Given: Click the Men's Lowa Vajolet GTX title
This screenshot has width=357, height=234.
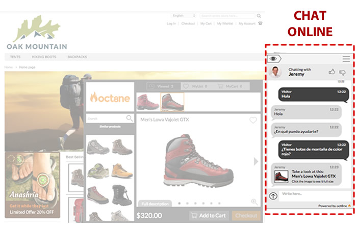Looking at the screenshot, I should click(x=165, y=120).
